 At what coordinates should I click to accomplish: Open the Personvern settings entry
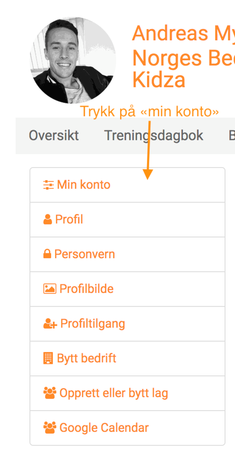point(127,254)
